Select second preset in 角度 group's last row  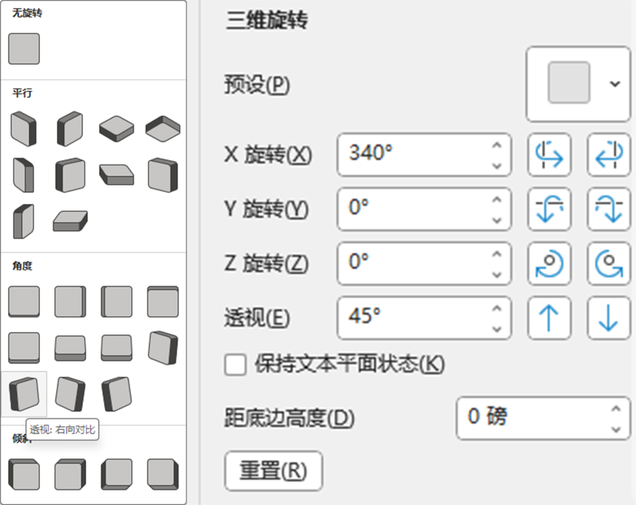(x=70, y=394)
